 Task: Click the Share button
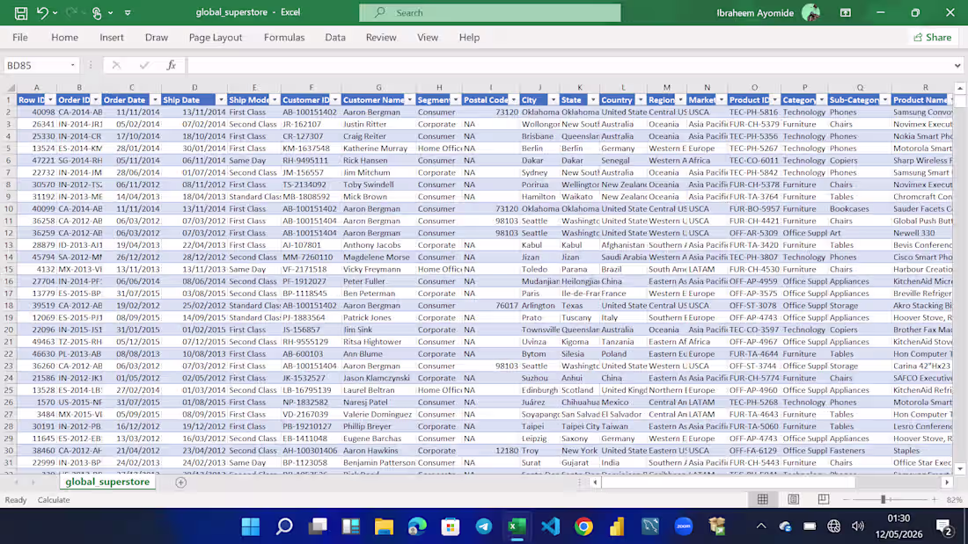[933, 37]
